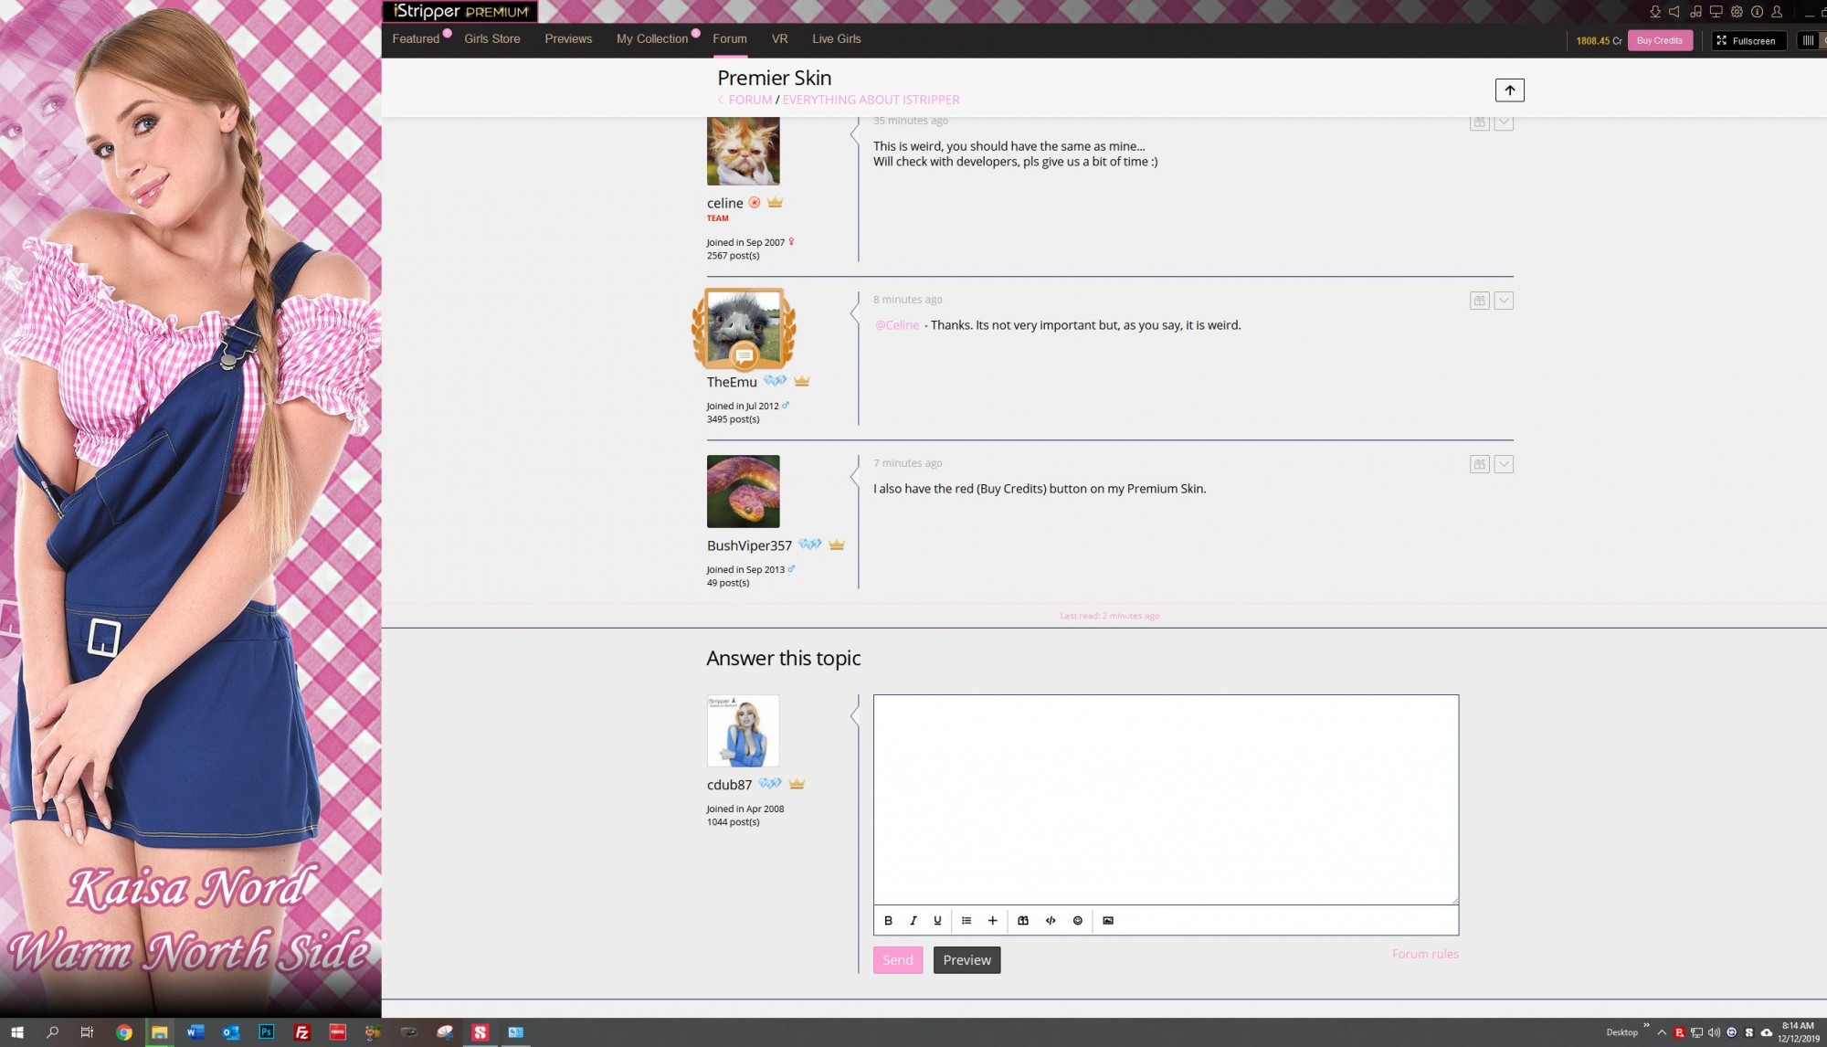Open Windows Start menu
This screenshot has width=1827, height=1047.
click(x=16, y=1032)
